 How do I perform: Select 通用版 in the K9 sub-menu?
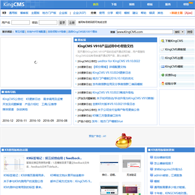[x=13, y=13]
